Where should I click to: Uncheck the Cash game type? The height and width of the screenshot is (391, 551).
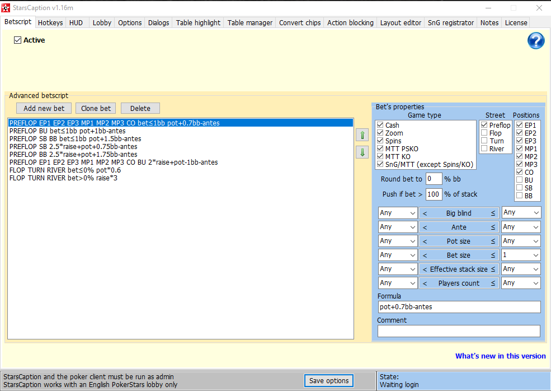click(380, 125)
